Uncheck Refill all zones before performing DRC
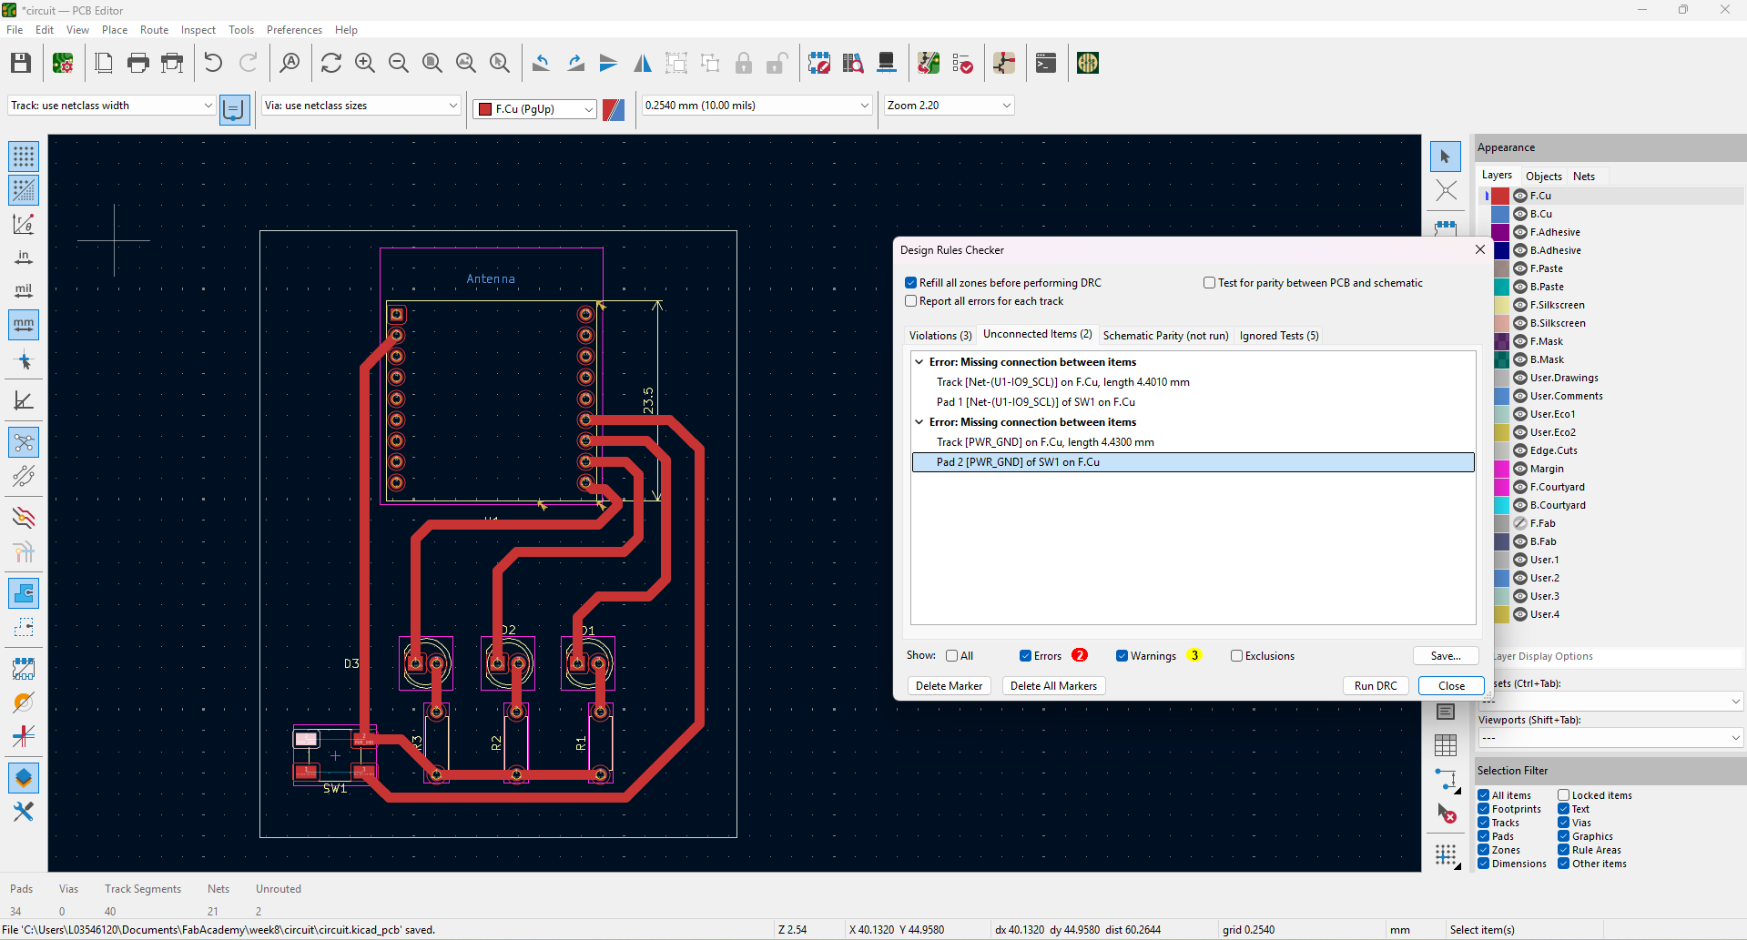Screen dimensions: 1747x940 (x=911, y=283)
